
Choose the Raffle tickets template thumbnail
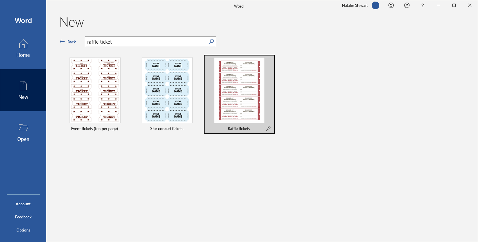[239, 90]
